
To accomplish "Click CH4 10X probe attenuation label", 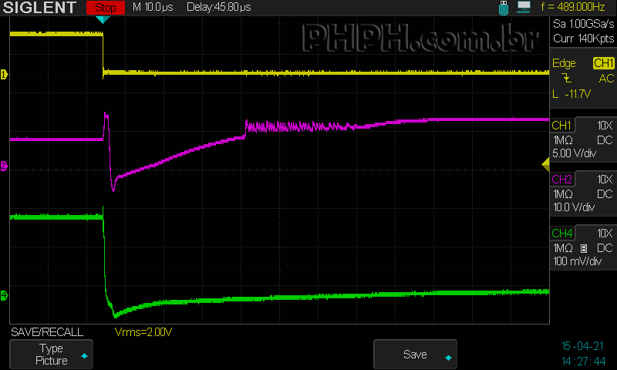I will (605, 233).
